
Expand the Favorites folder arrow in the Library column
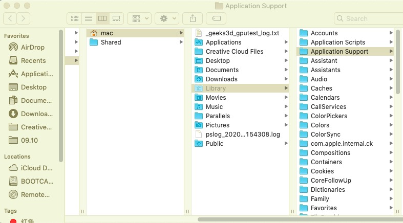[x=391, y=208]
